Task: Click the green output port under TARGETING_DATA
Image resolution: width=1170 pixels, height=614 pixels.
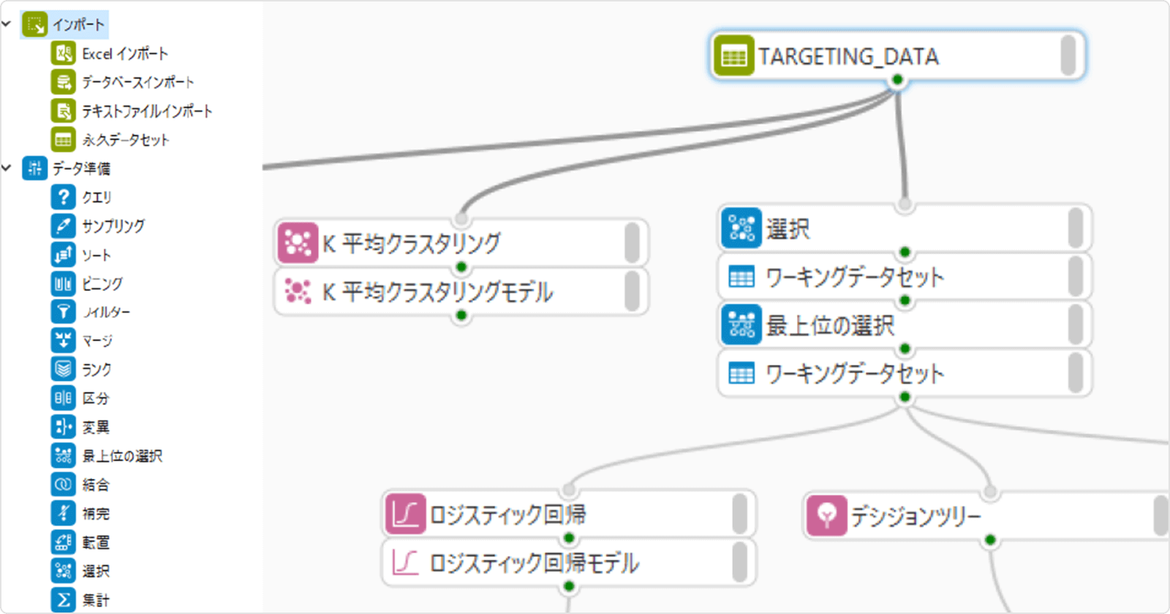Action: coord(897,80)
